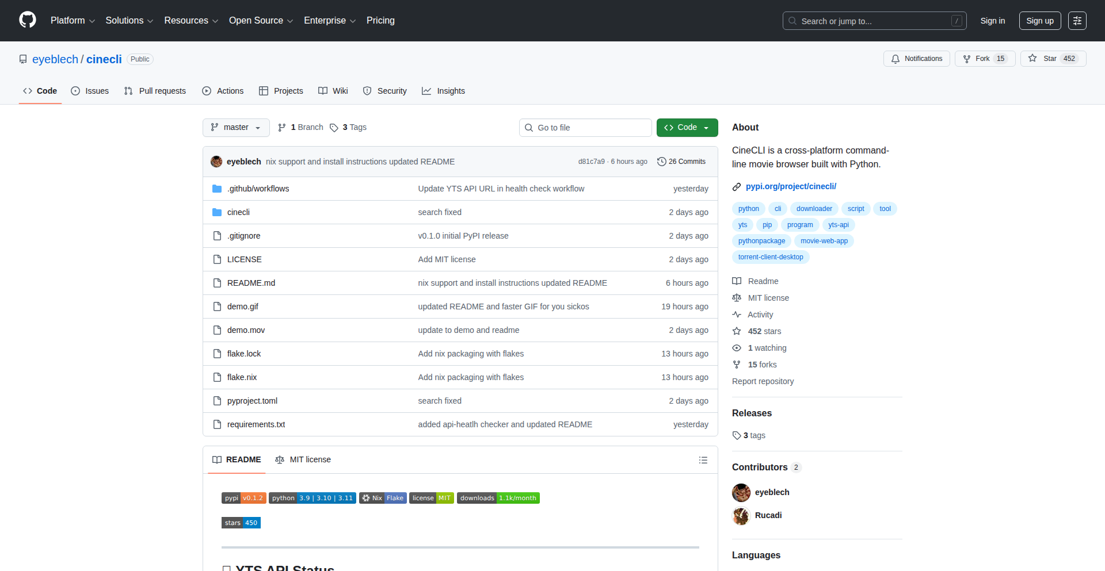
Task: Click the commit history clock icon
Action: (662, 162)
